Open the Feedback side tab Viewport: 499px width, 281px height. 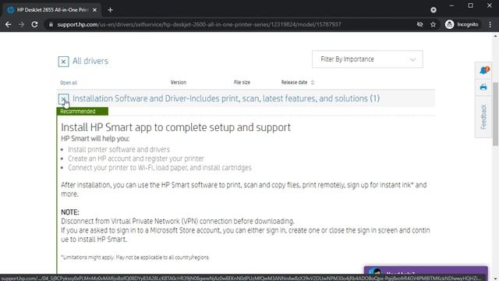point(483,116)
